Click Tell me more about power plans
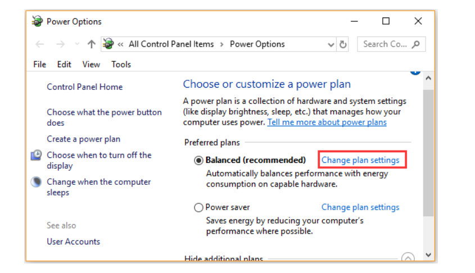Image resolution: width=475 pixels, height=273 pixels. tap(327, 122)
